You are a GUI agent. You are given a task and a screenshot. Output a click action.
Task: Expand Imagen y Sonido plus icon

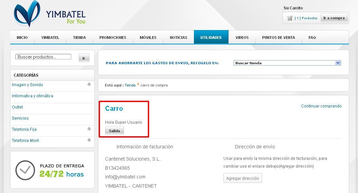[89, 85]
